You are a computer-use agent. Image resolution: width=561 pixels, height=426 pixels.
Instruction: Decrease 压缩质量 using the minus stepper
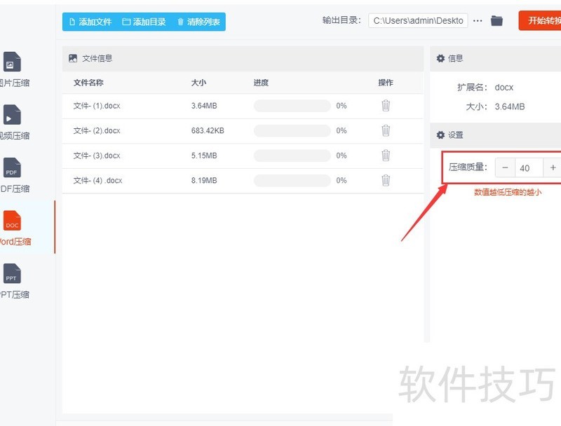point(505,167)
